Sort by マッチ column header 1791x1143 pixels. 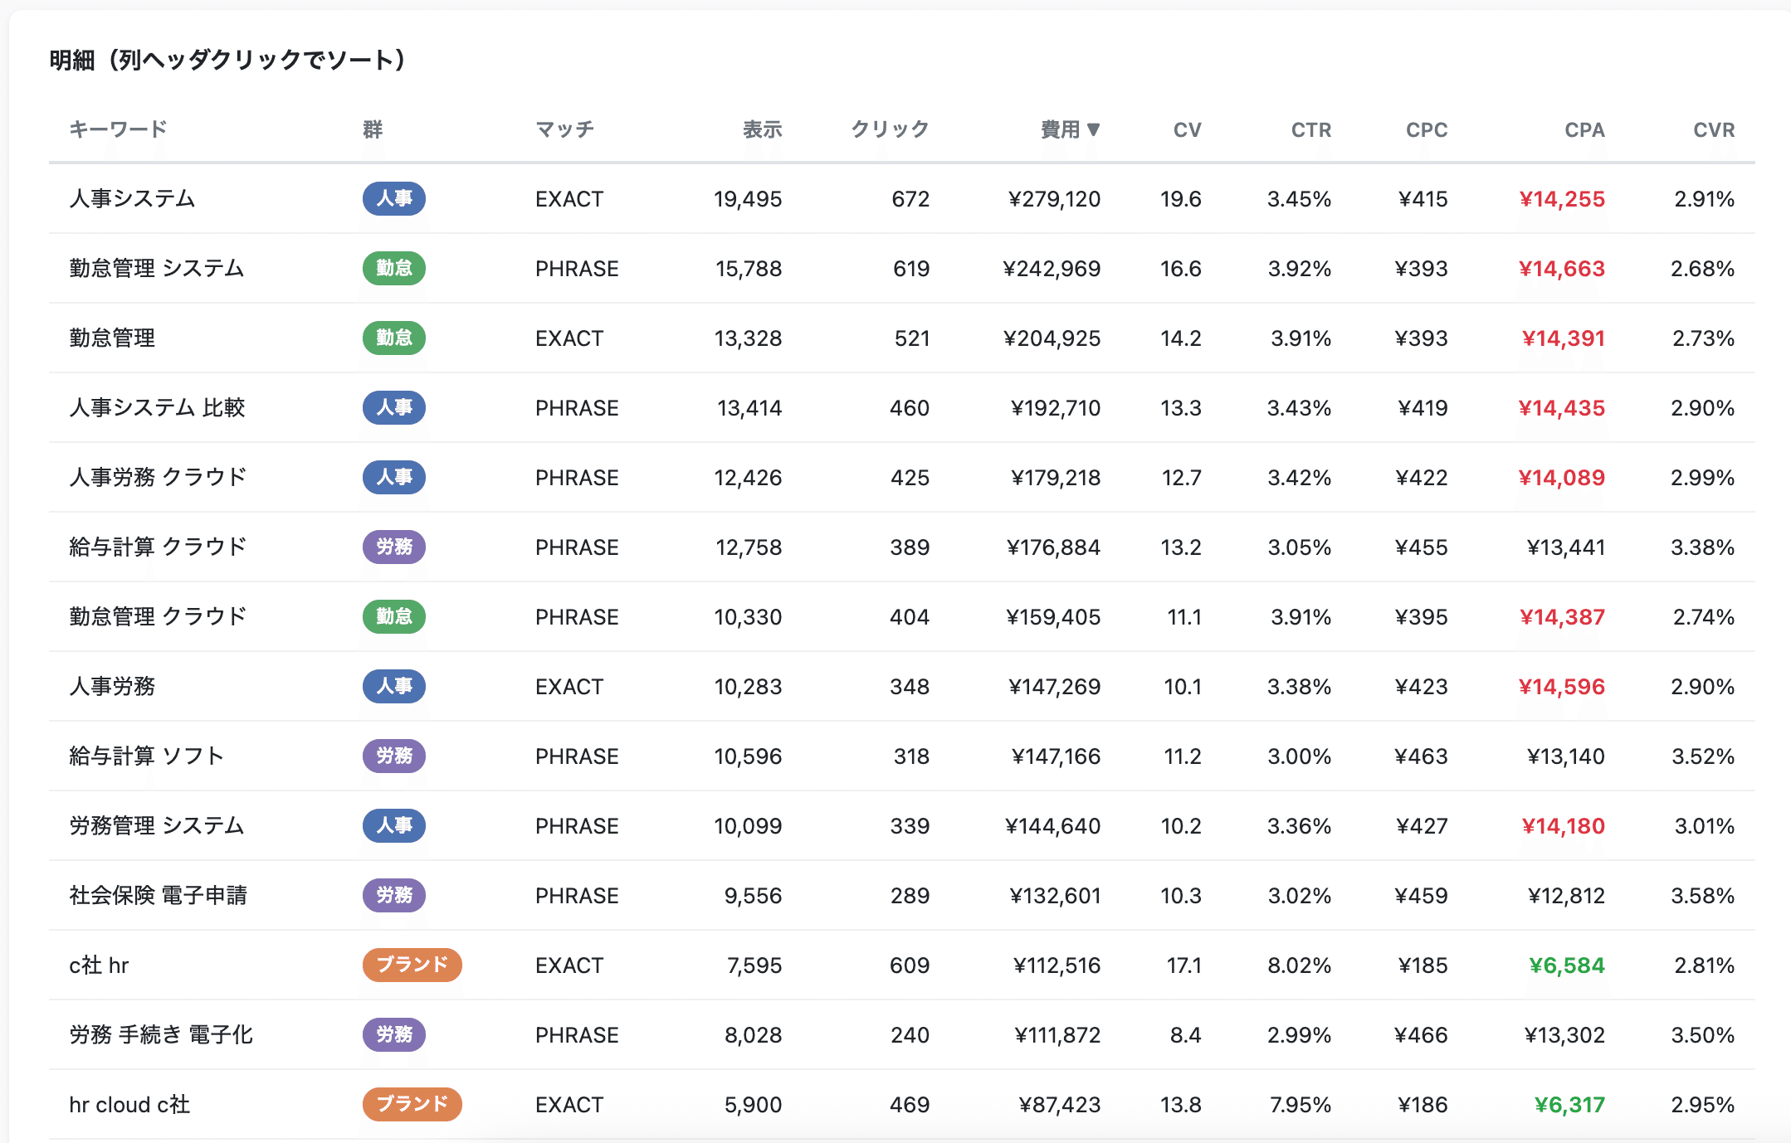[x=564, y=129]
